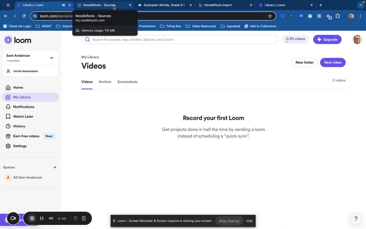Click the Hide link in sharing bar

pos(249,221)
